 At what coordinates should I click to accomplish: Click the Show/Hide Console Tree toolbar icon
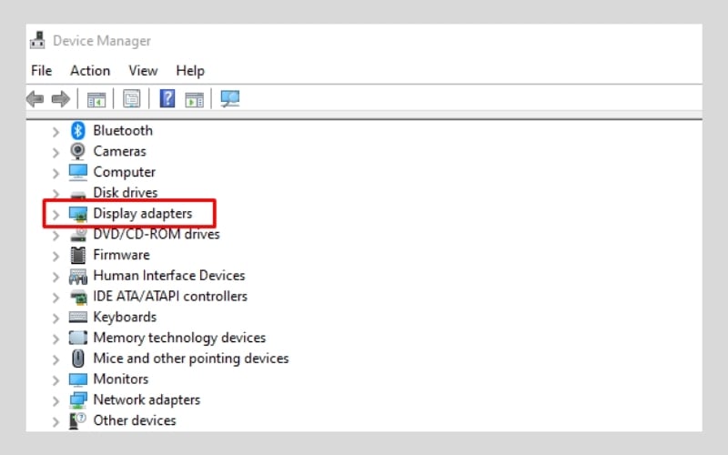click(96, 98)
